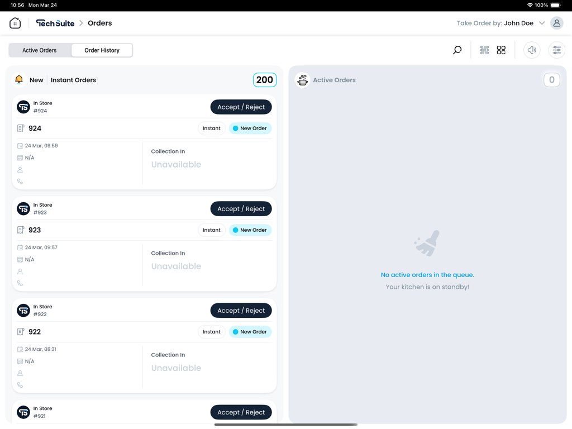572x429 pixels.
Task: Click the Active Orders cooking pot icon
Action: tap(302, 80)
